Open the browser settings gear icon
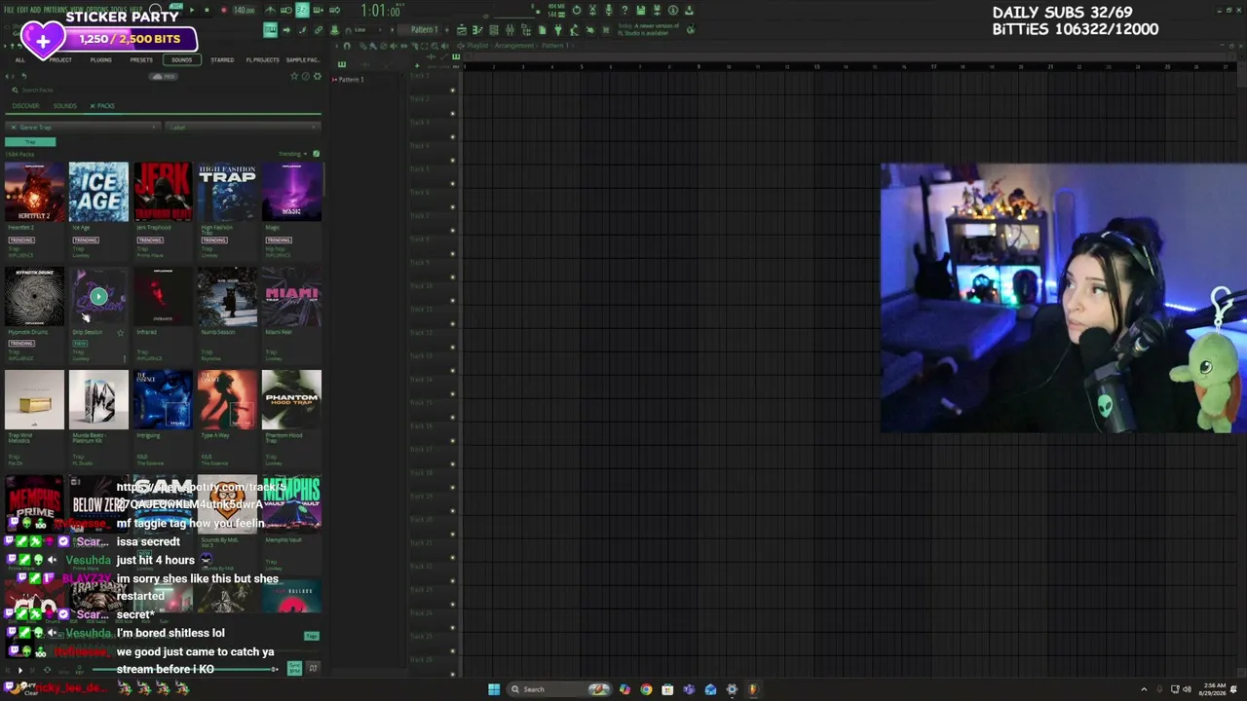This screenshot has height=701, width=1247. [x=317, y=76]
